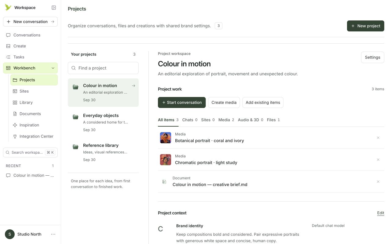The image size is (391, 244).
Task: Start a New conversation
Action: pyautogui.click(x=30, y=22)
